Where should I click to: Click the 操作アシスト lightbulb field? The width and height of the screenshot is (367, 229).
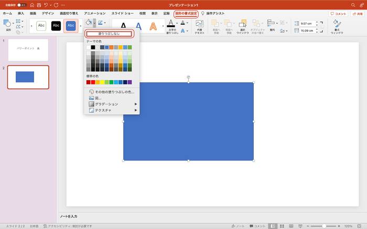pos(213,14)
